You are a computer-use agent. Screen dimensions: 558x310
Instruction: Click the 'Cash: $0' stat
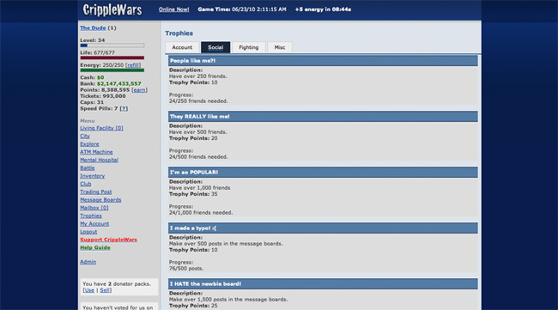pos(92,77)
